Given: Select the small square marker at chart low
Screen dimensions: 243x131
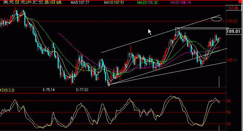Looking at the screenshot, I should (109, 84).
